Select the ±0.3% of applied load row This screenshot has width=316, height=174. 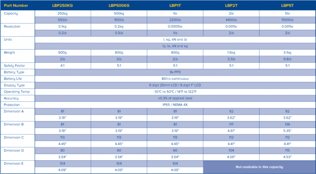point(175,98)
